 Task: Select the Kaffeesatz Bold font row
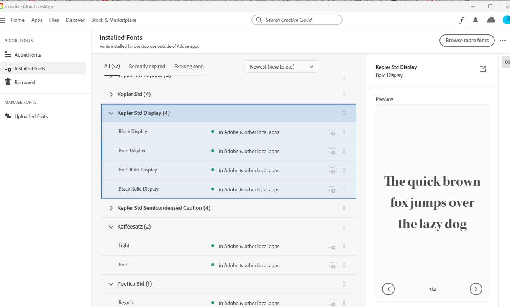pos(229,265)
